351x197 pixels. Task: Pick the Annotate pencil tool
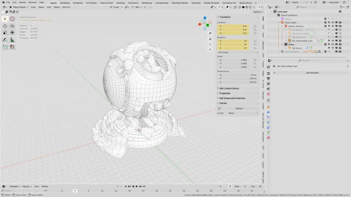pyautogui.click(x=5, y=40)
